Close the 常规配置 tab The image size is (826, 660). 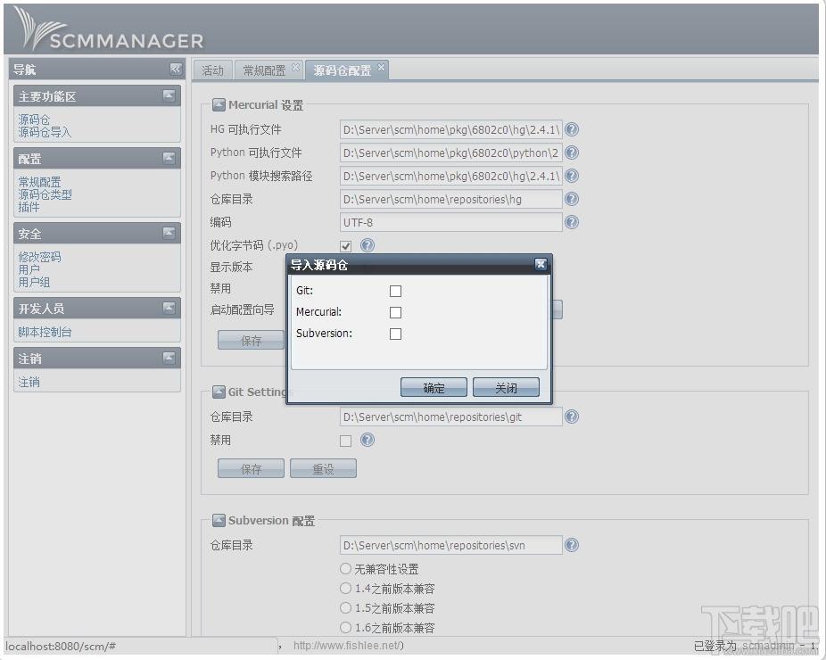[295, 67]
